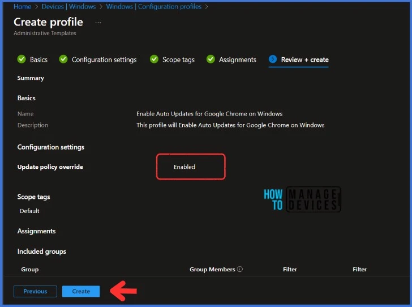Click the info icon next to Group Members
The image size is (412, 307).
[240, 269]
